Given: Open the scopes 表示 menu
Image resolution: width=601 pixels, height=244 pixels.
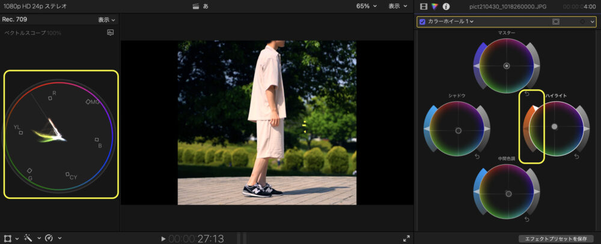Looking at the screenshot, I should 107,20.
